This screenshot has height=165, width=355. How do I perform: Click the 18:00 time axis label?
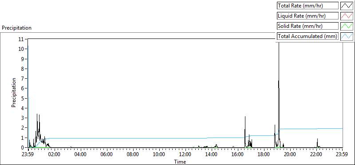tap(264, 155)
